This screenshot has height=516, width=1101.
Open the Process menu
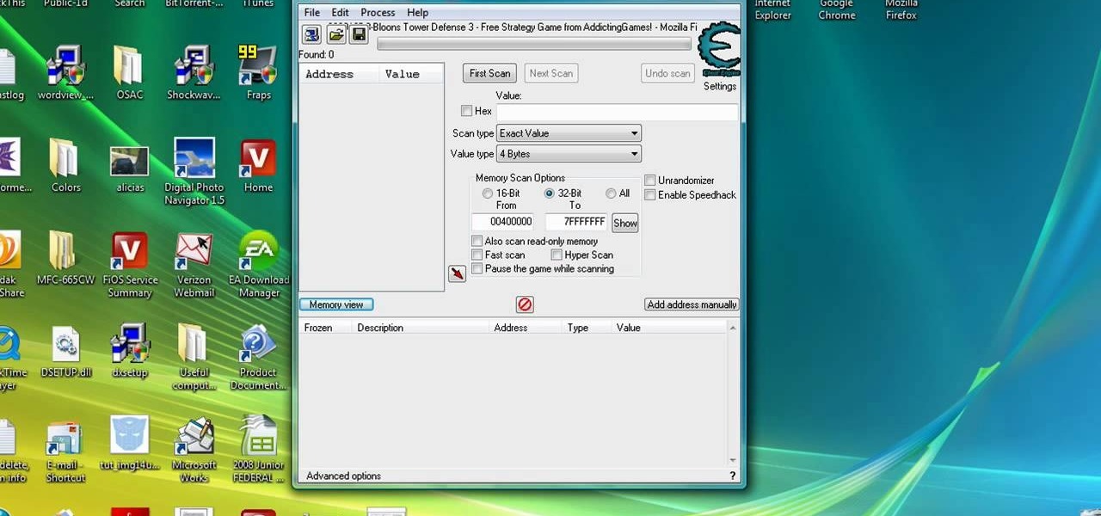pos(378,13)
